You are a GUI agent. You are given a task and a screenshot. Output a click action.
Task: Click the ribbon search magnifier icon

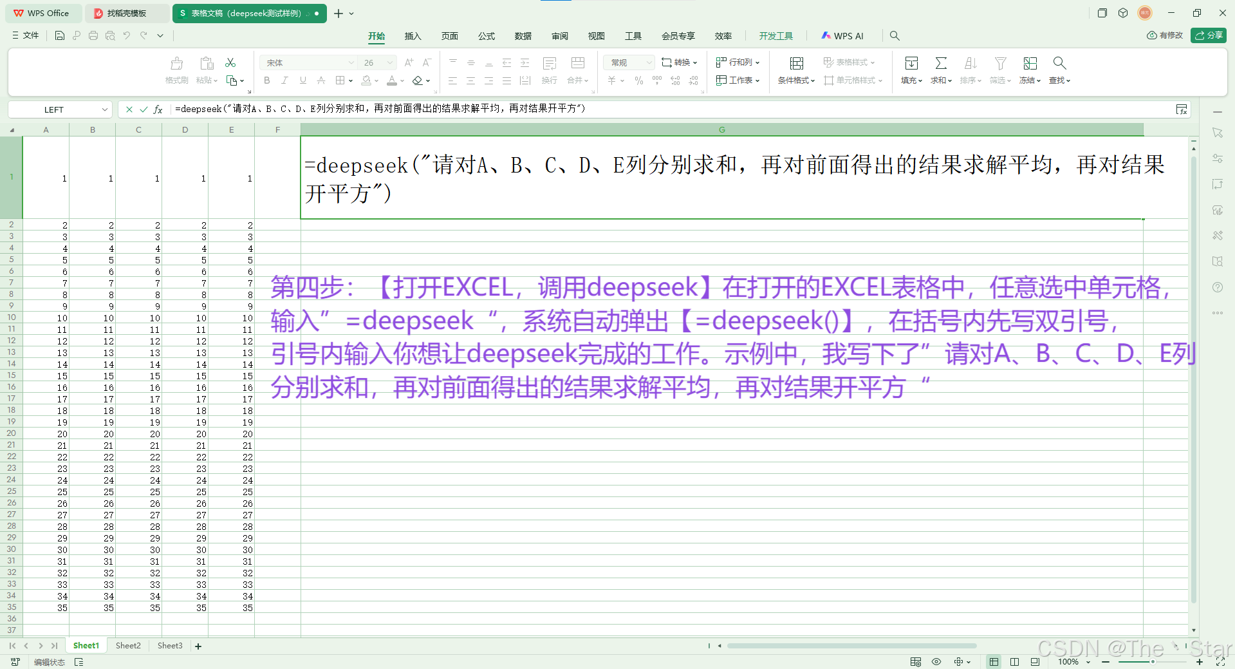(x=895, y=36)
